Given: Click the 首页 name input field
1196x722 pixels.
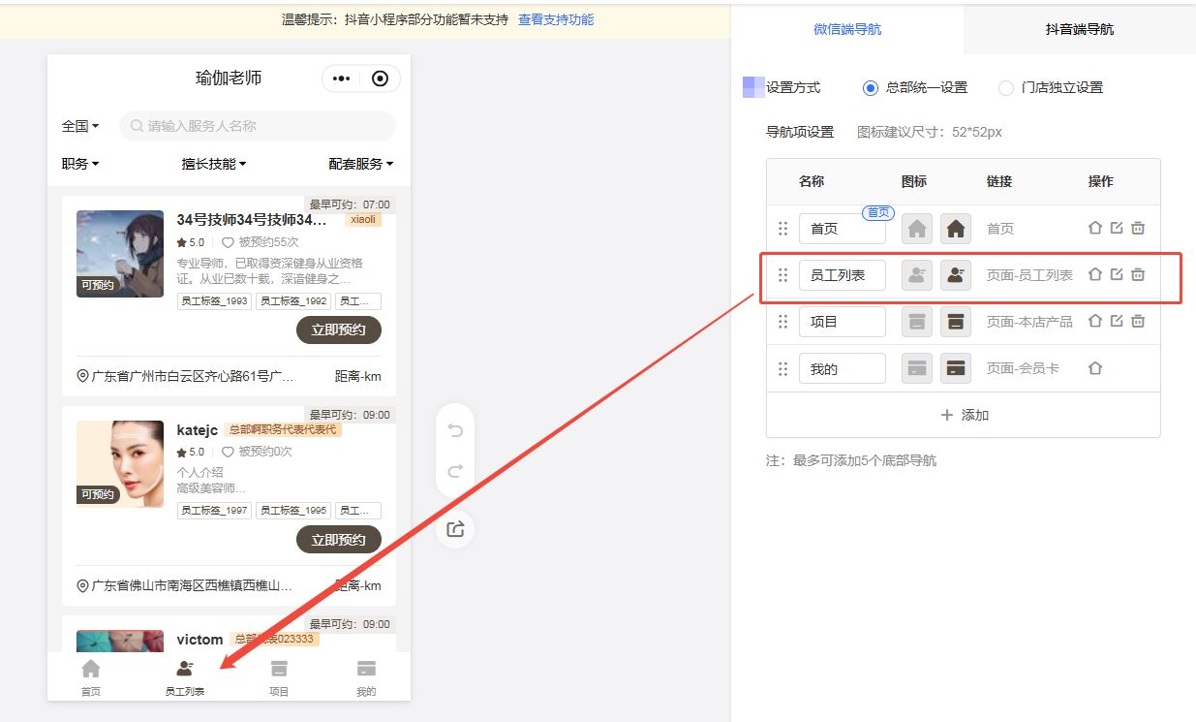Looking at the screenshot, I should coord(843,229).
